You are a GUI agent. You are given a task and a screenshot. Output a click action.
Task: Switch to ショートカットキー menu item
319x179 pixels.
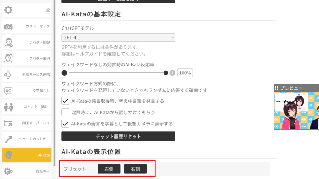click(x=27, y=139)
